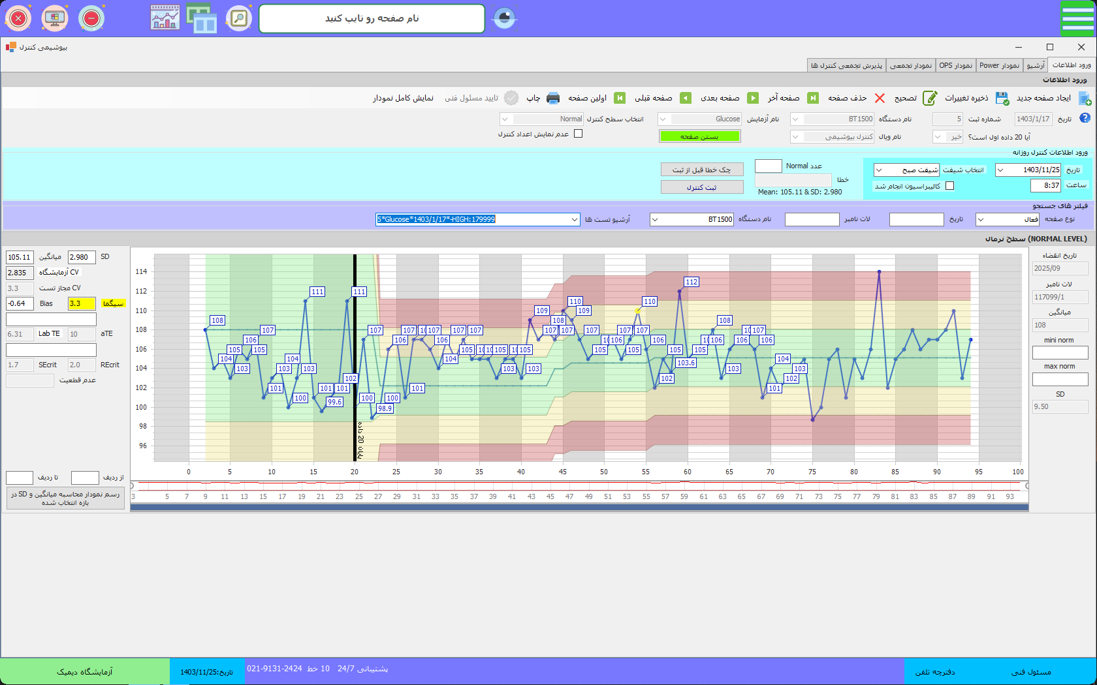Image resolution: width=1097 pixels, height=685 pixels.
Task: Click the red X delete page icon
Action: 880,98
